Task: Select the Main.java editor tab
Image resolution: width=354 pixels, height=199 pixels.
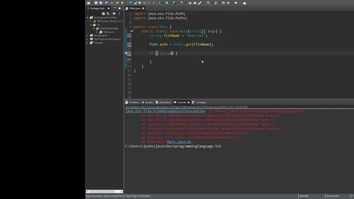Action: [135, 8]
